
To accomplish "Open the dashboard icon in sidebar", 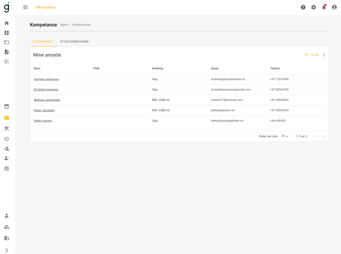I will (7, 33).
